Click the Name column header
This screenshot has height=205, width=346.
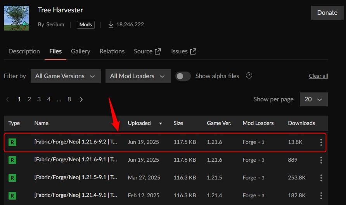click(41, 123)
